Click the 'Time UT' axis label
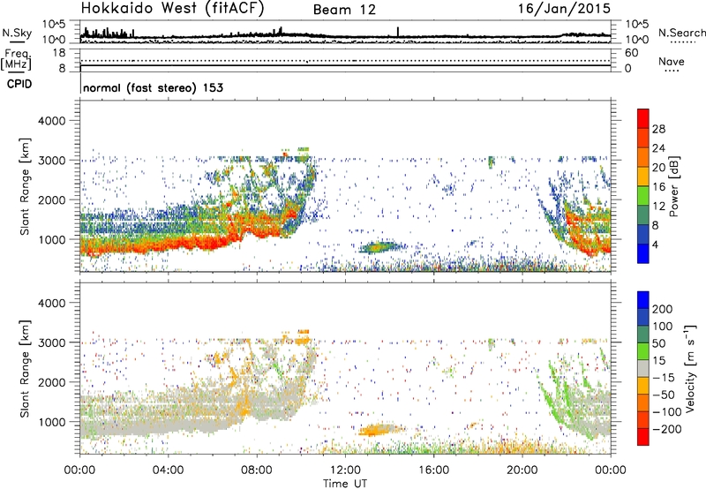The image size is (706, 489). pos(345,483)
